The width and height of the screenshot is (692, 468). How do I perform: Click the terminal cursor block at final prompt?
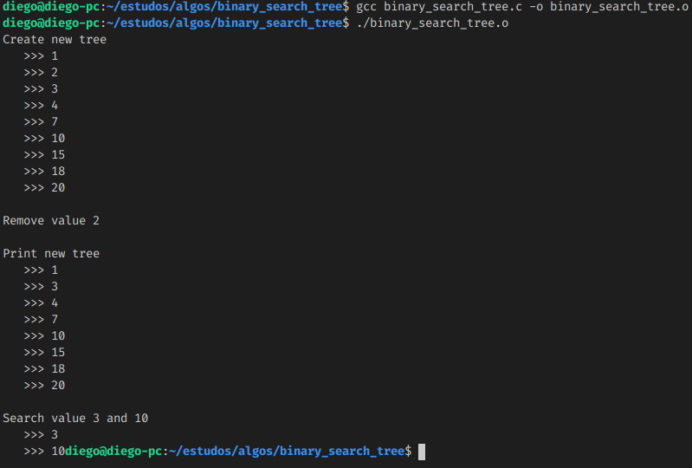422,452
